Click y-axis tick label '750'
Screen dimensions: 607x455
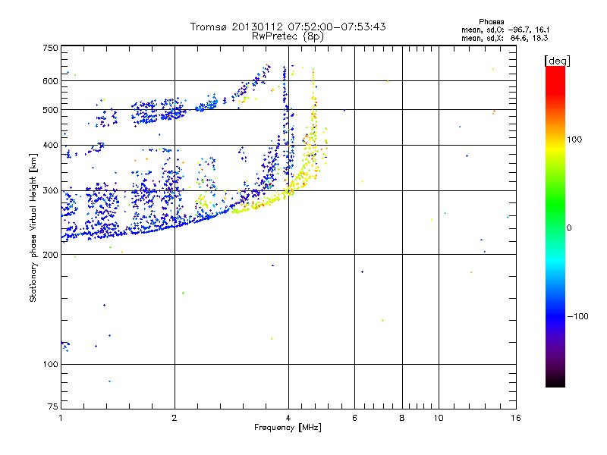tap(51, 48)
